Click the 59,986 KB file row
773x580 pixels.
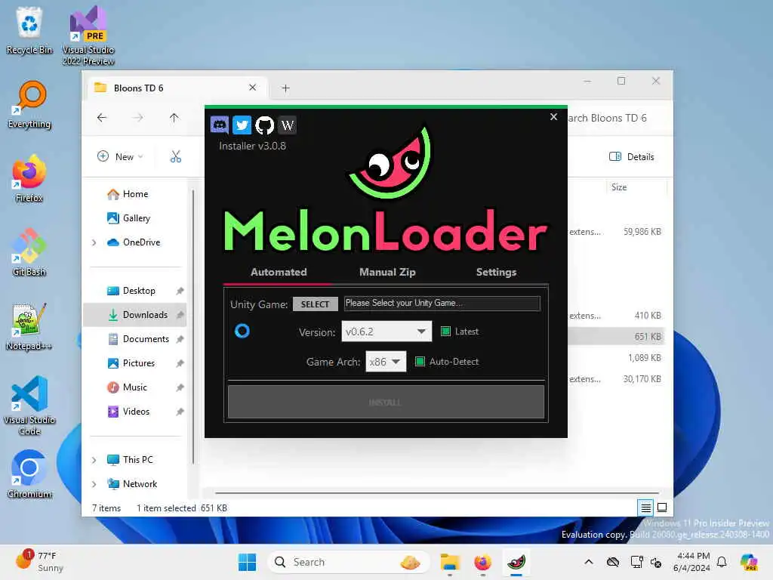(x=616, y=232)
